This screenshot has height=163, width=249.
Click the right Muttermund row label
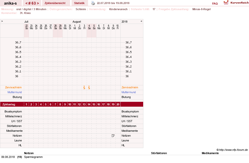(129, 92)
